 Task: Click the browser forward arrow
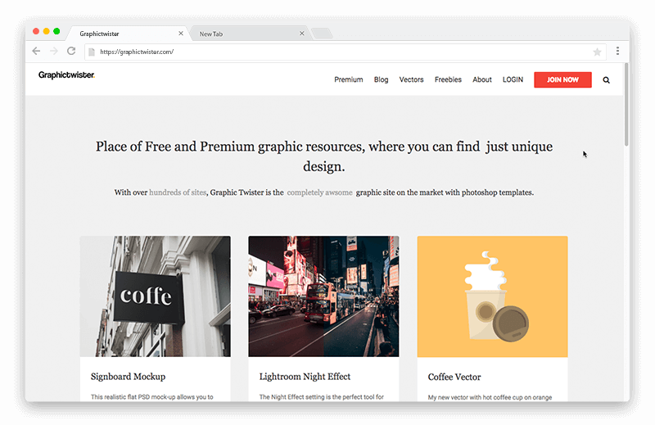pyautogui.click(x=53, y=51)
